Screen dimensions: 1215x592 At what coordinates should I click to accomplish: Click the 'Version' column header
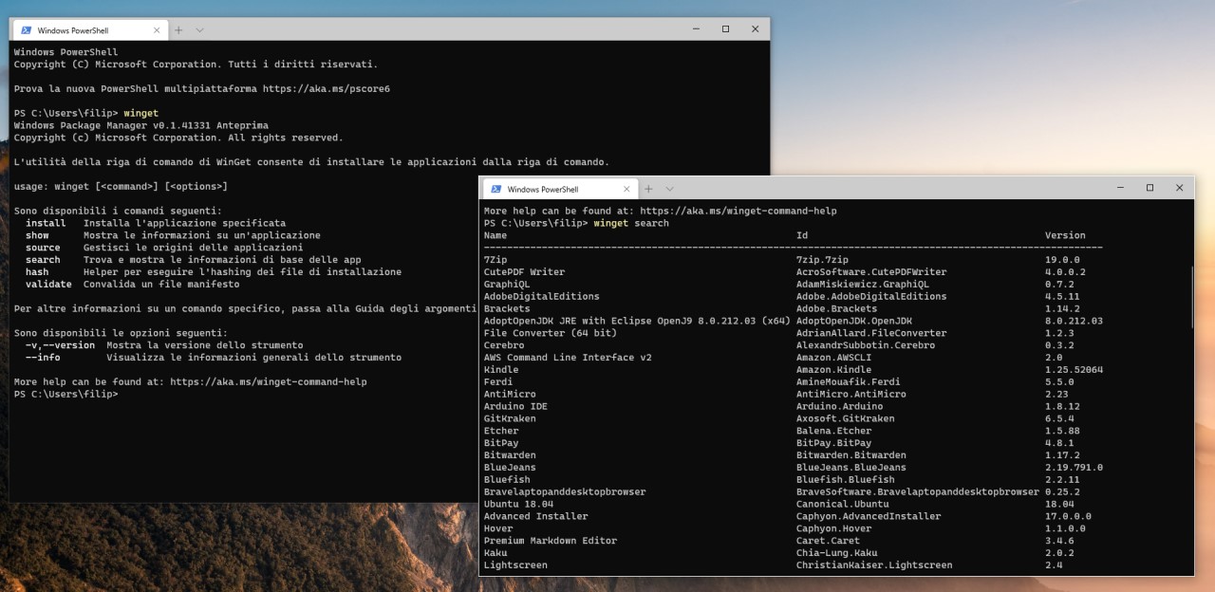point(1065,235)
